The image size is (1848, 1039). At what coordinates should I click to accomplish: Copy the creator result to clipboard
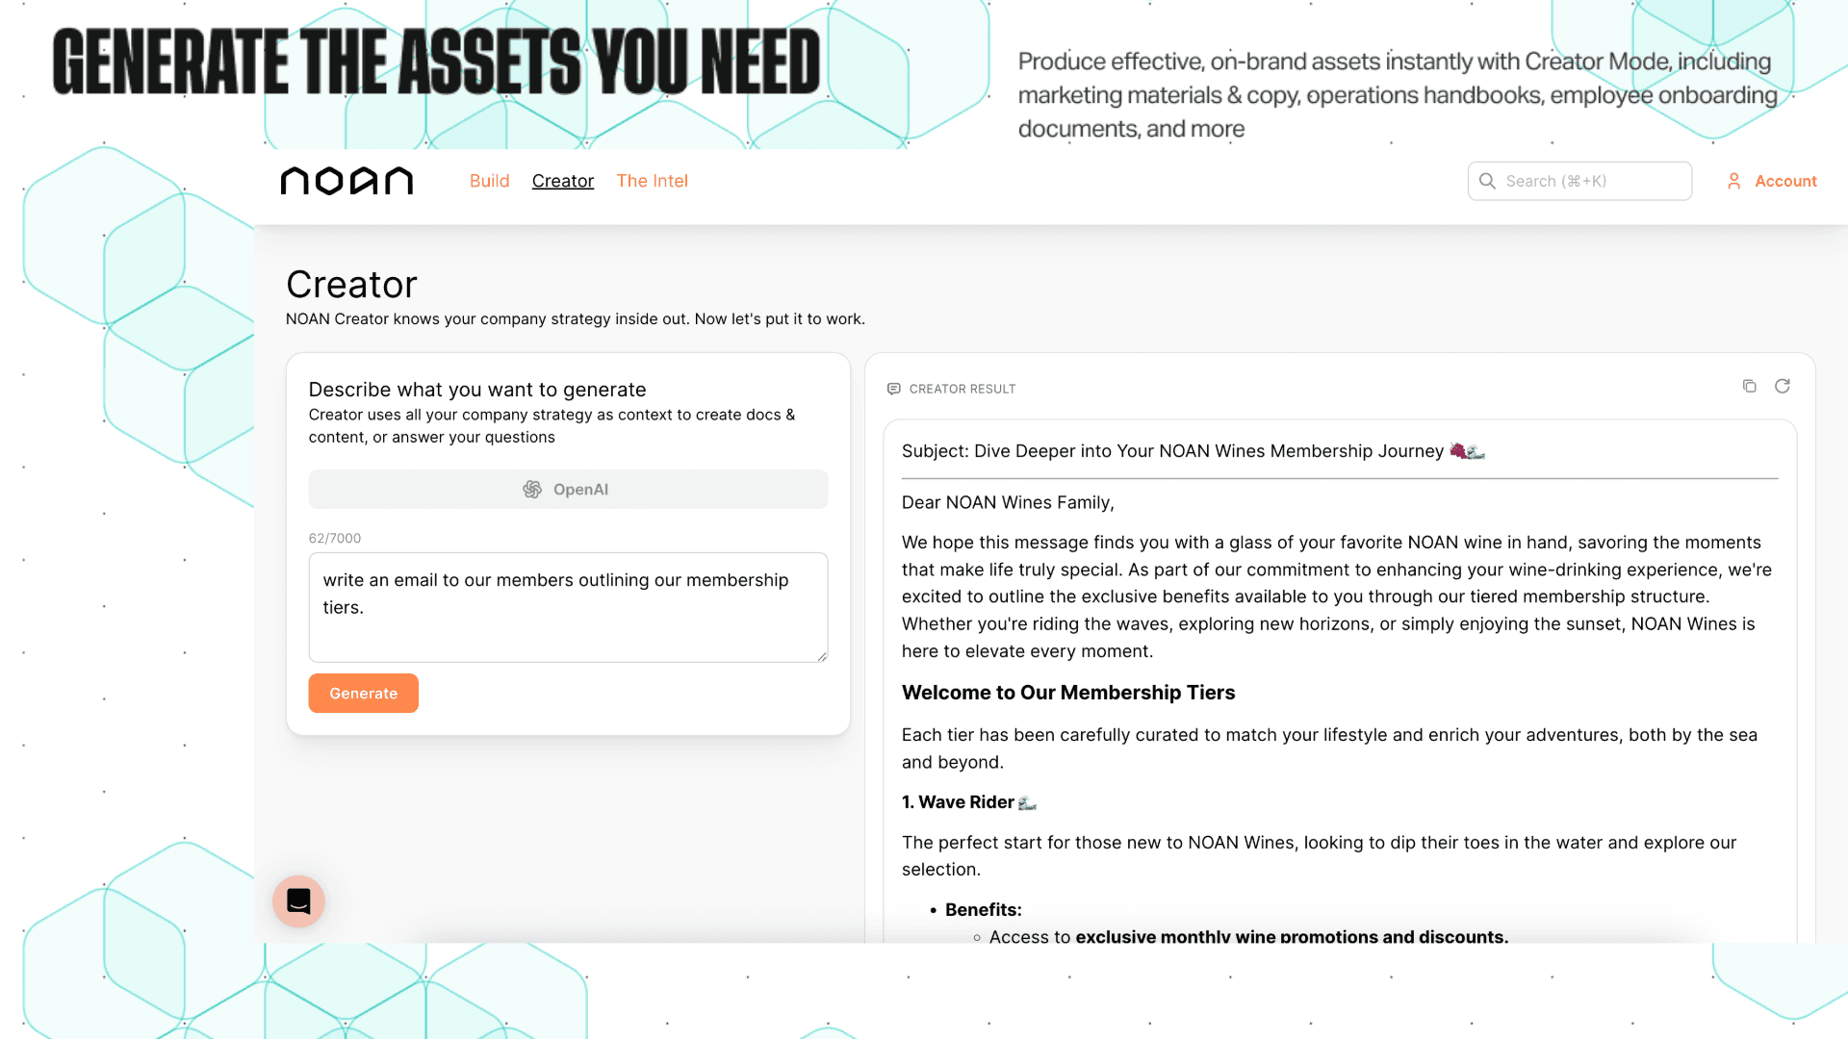click(1749, 386)
